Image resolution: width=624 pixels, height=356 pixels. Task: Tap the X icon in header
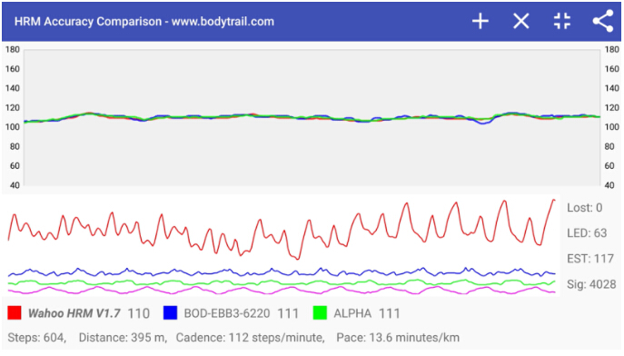click(521, 21)
